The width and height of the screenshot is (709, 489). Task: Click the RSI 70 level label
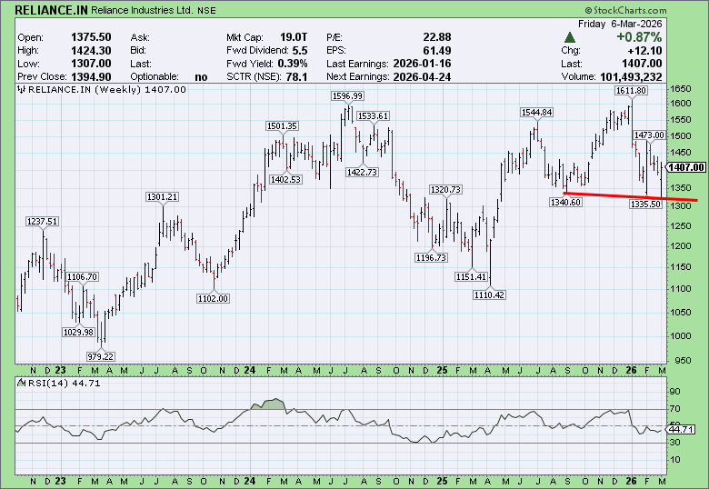pyautogui.click(x=674, y=408)
